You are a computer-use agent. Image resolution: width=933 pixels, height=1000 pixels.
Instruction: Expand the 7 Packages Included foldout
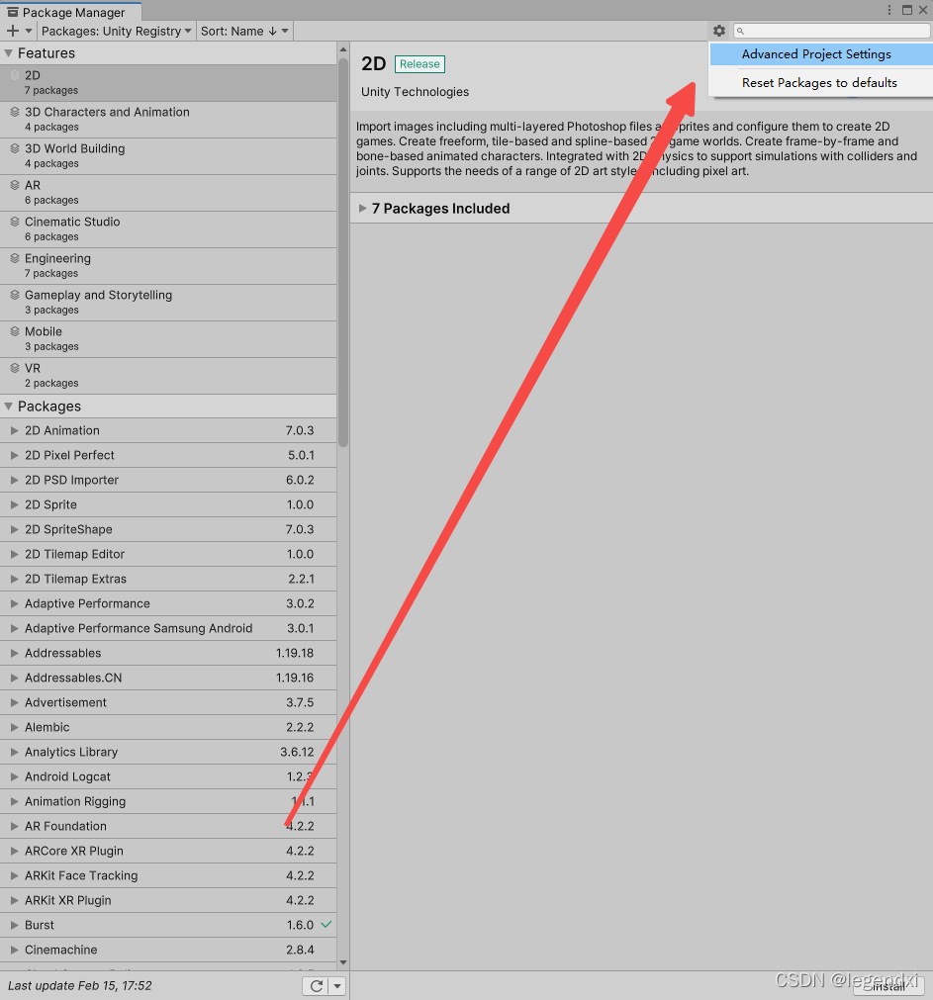click(362, 208)
